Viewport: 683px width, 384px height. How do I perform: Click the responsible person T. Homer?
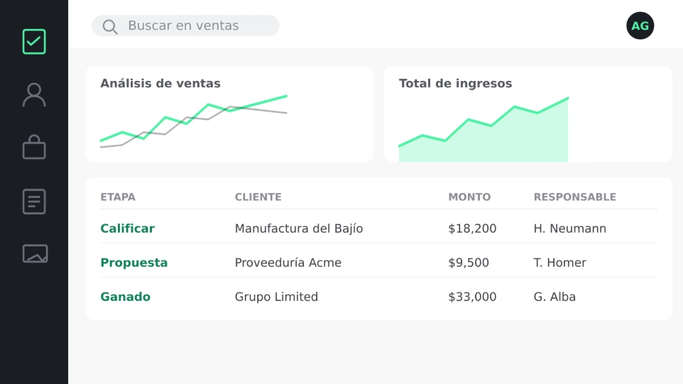coord(559,263)
